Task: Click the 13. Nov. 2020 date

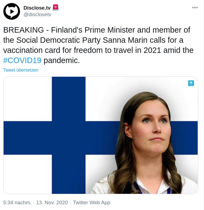Action: [52, 203]
